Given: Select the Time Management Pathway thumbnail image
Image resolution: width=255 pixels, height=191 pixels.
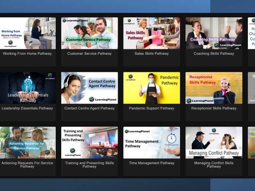Looking at the screenshot, I should tap(151, 143).
